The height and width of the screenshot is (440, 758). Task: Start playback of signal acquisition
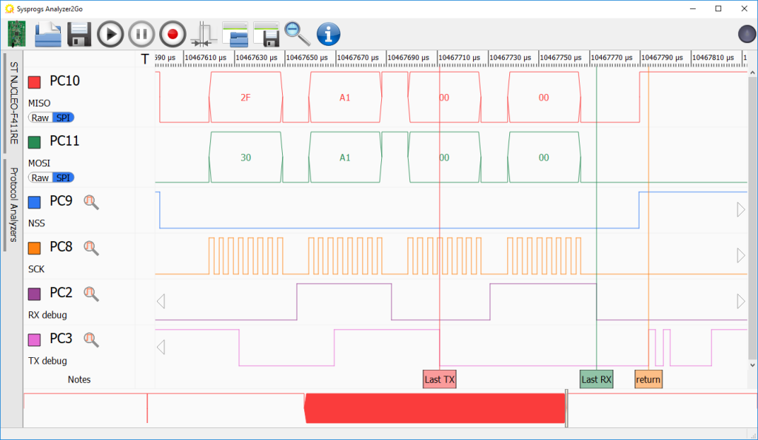pyautogui.click(x=110, y=34)
